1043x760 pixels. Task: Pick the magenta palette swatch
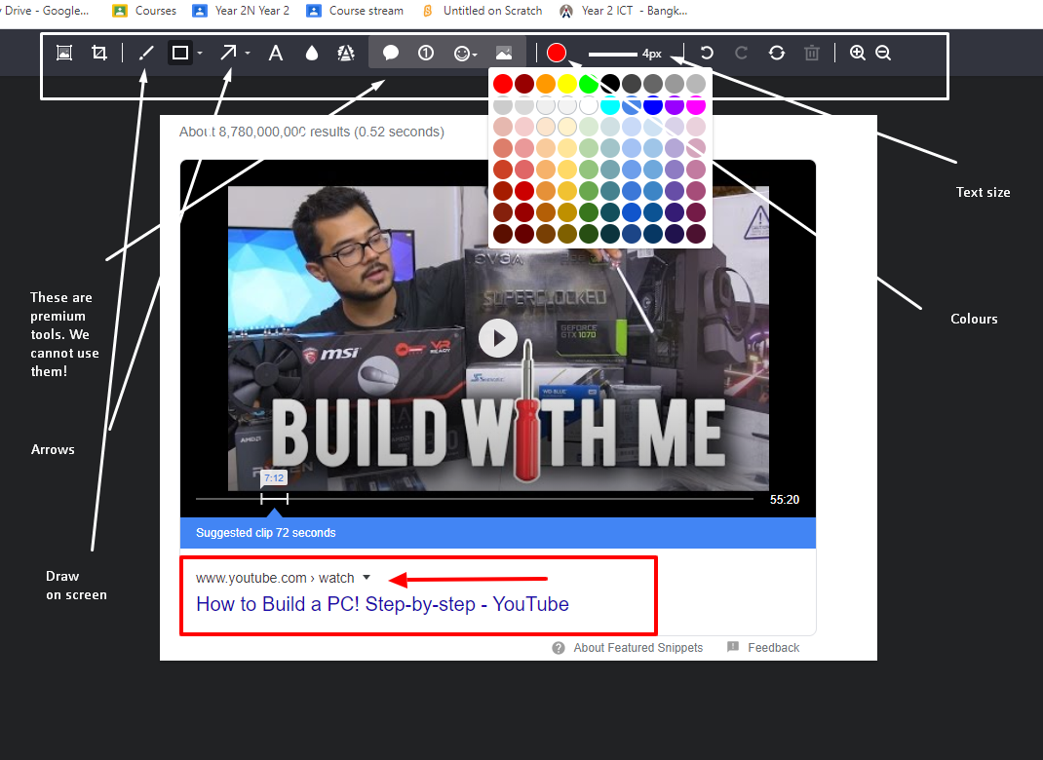coord(696,105)
